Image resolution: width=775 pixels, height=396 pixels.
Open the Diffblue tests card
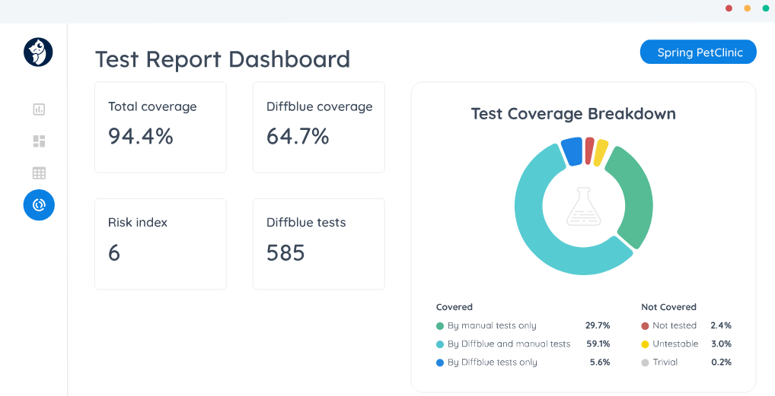coord(319,243)
